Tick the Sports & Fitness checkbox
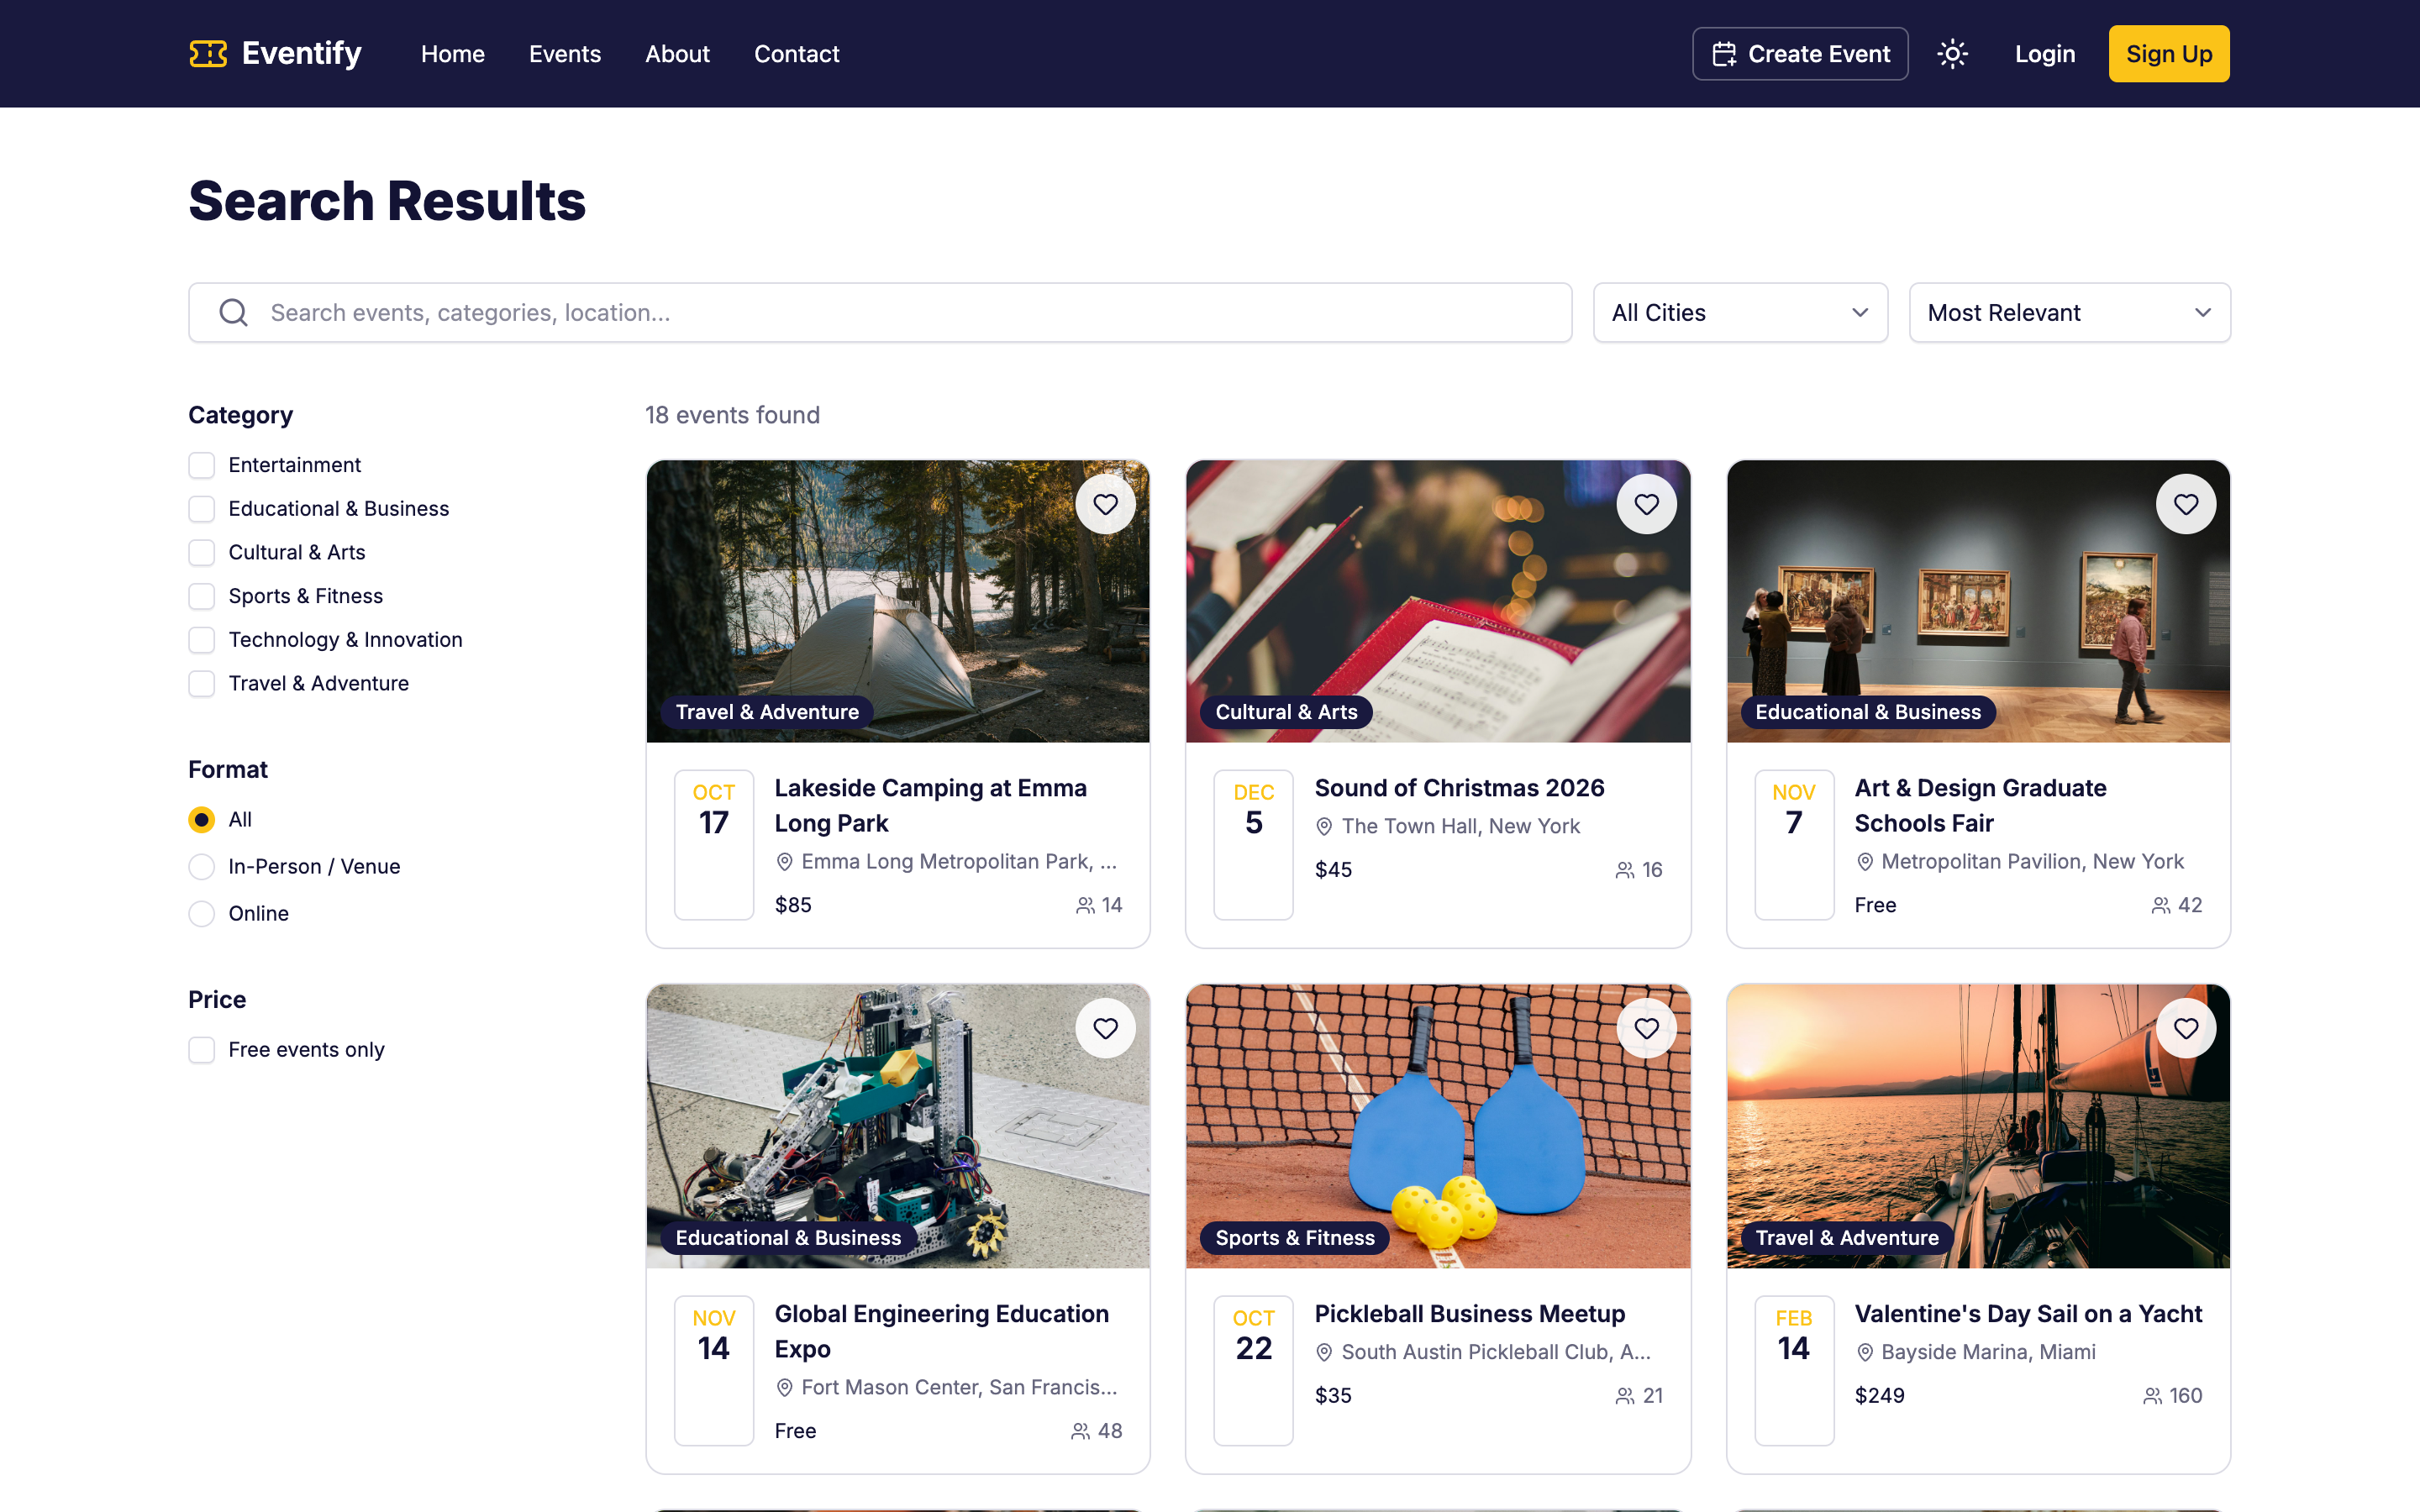 pos(202,596)
